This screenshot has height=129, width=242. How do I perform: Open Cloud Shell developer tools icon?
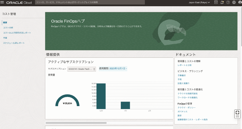(x=216, y=2)
